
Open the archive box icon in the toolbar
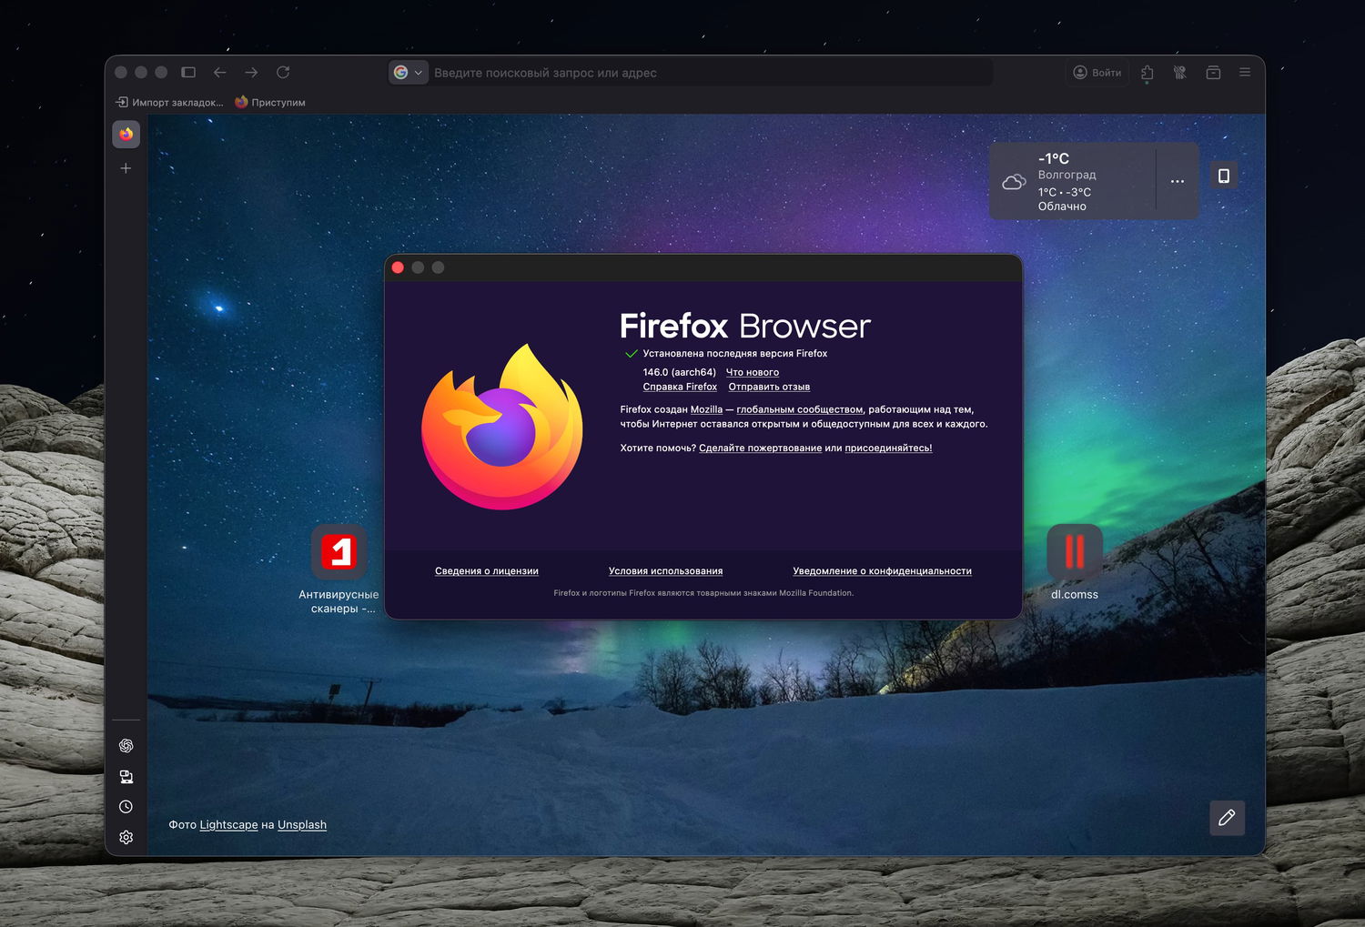(1213, 73)
